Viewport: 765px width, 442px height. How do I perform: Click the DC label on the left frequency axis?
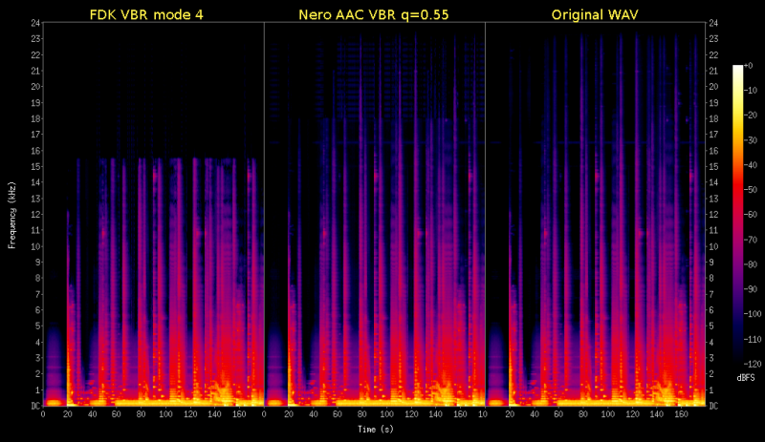(34, 405)
